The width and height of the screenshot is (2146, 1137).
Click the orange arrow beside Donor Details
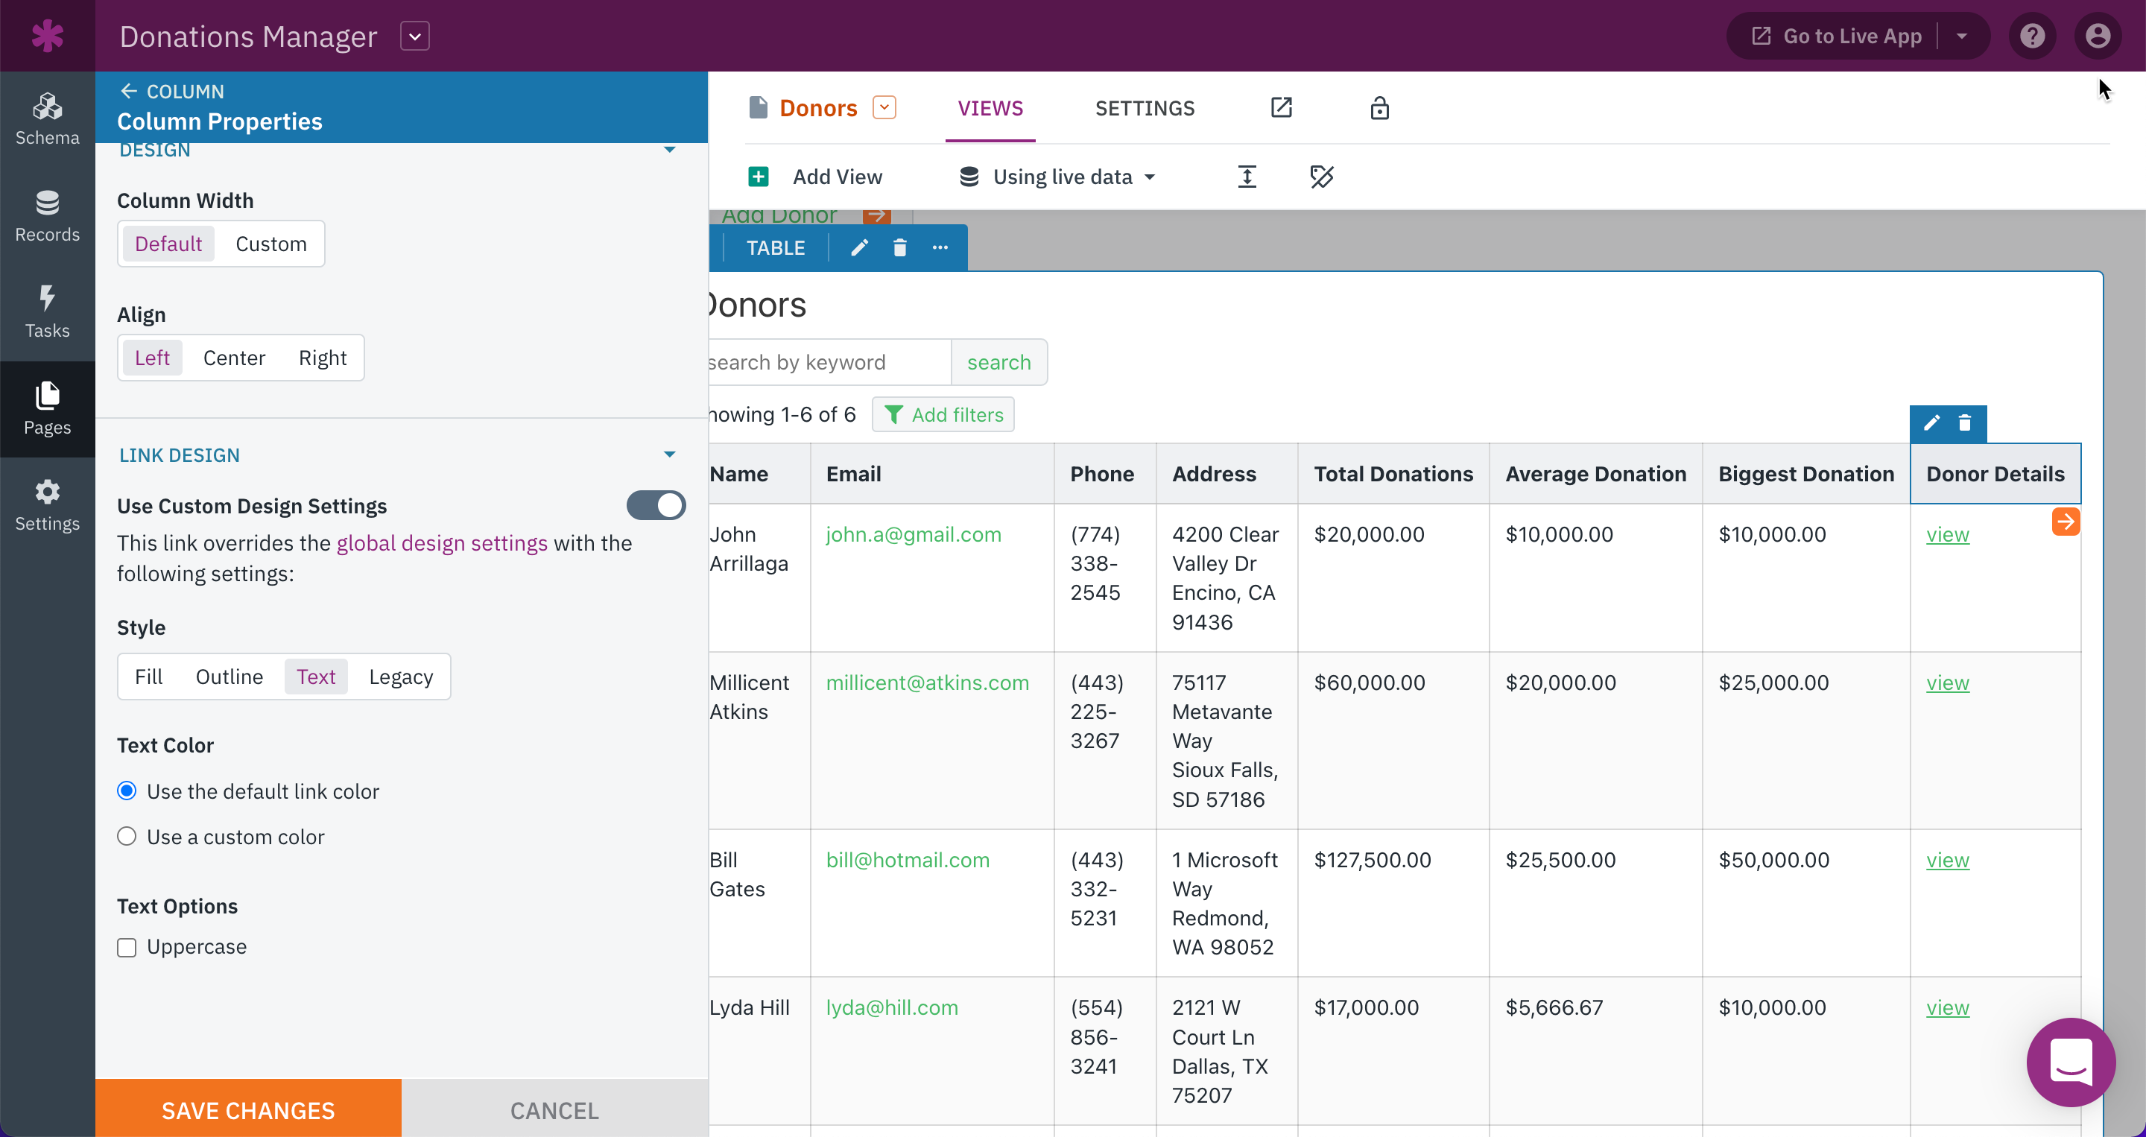click(2066, 522)
